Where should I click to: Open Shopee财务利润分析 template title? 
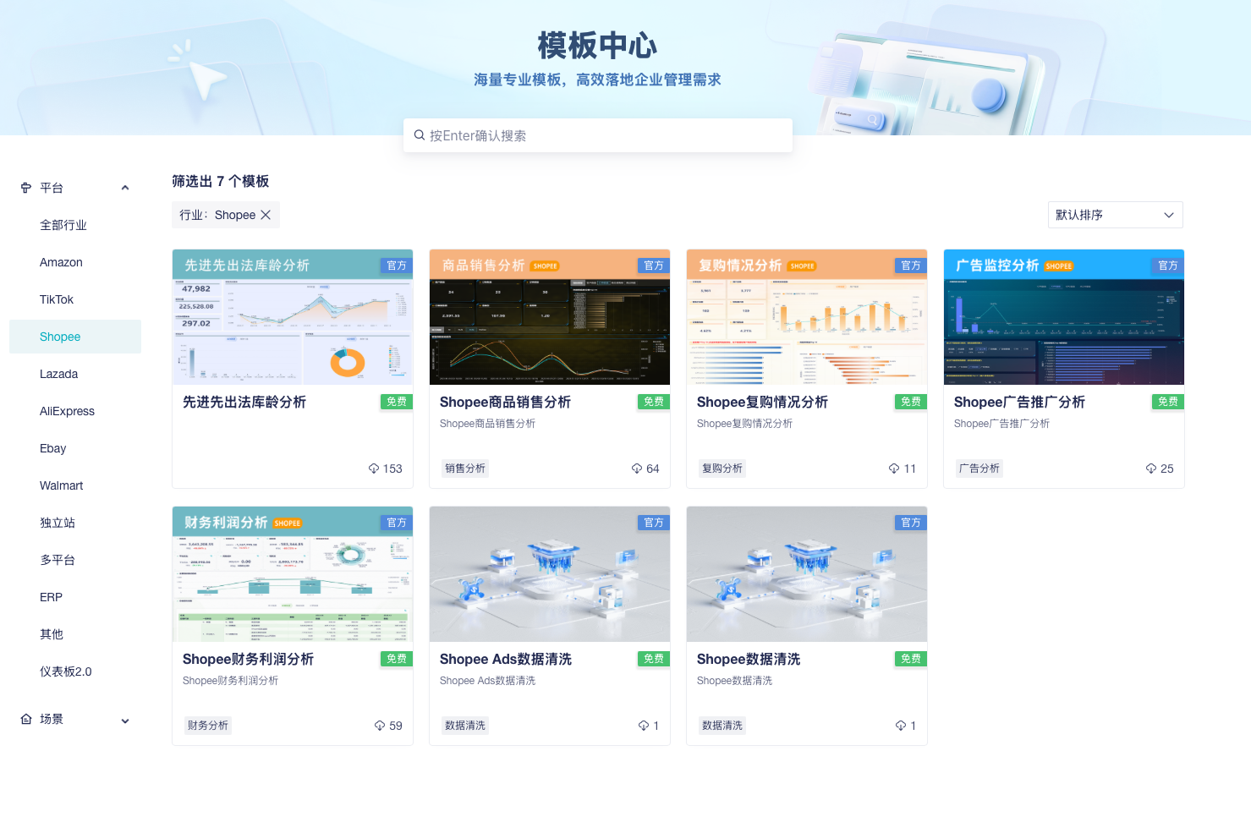(x=248, y=659)
